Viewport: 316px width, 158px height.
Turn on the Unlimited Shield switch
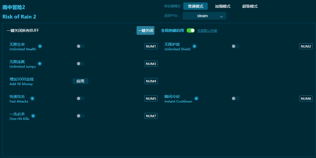point(235,46)
